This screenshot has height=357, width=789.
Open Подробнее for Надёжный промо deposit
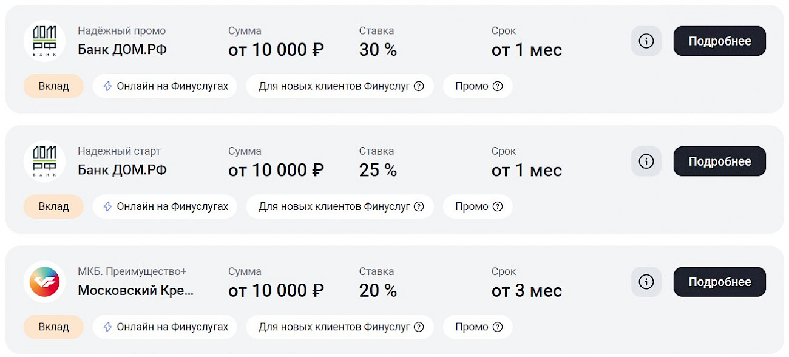[x=720, y=41]
